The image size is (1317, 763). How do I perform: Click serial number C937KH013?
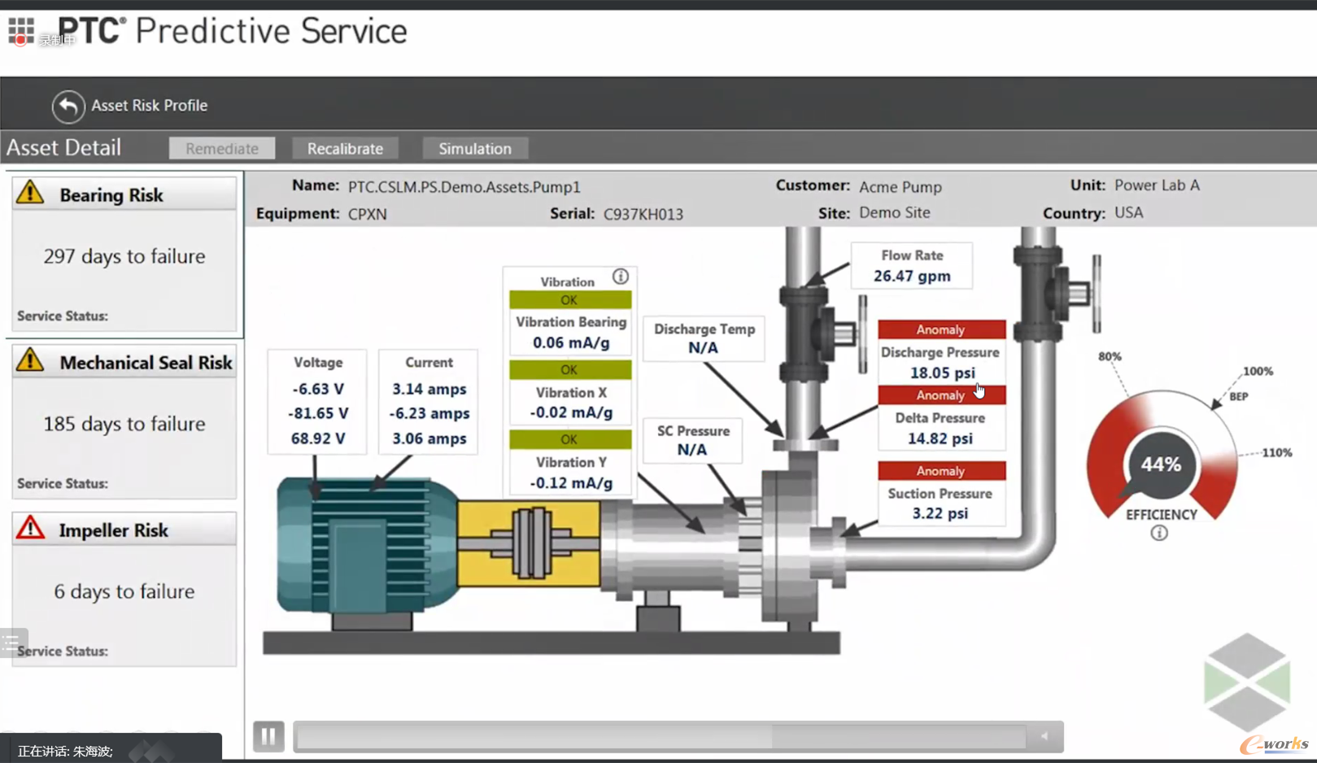643,214
